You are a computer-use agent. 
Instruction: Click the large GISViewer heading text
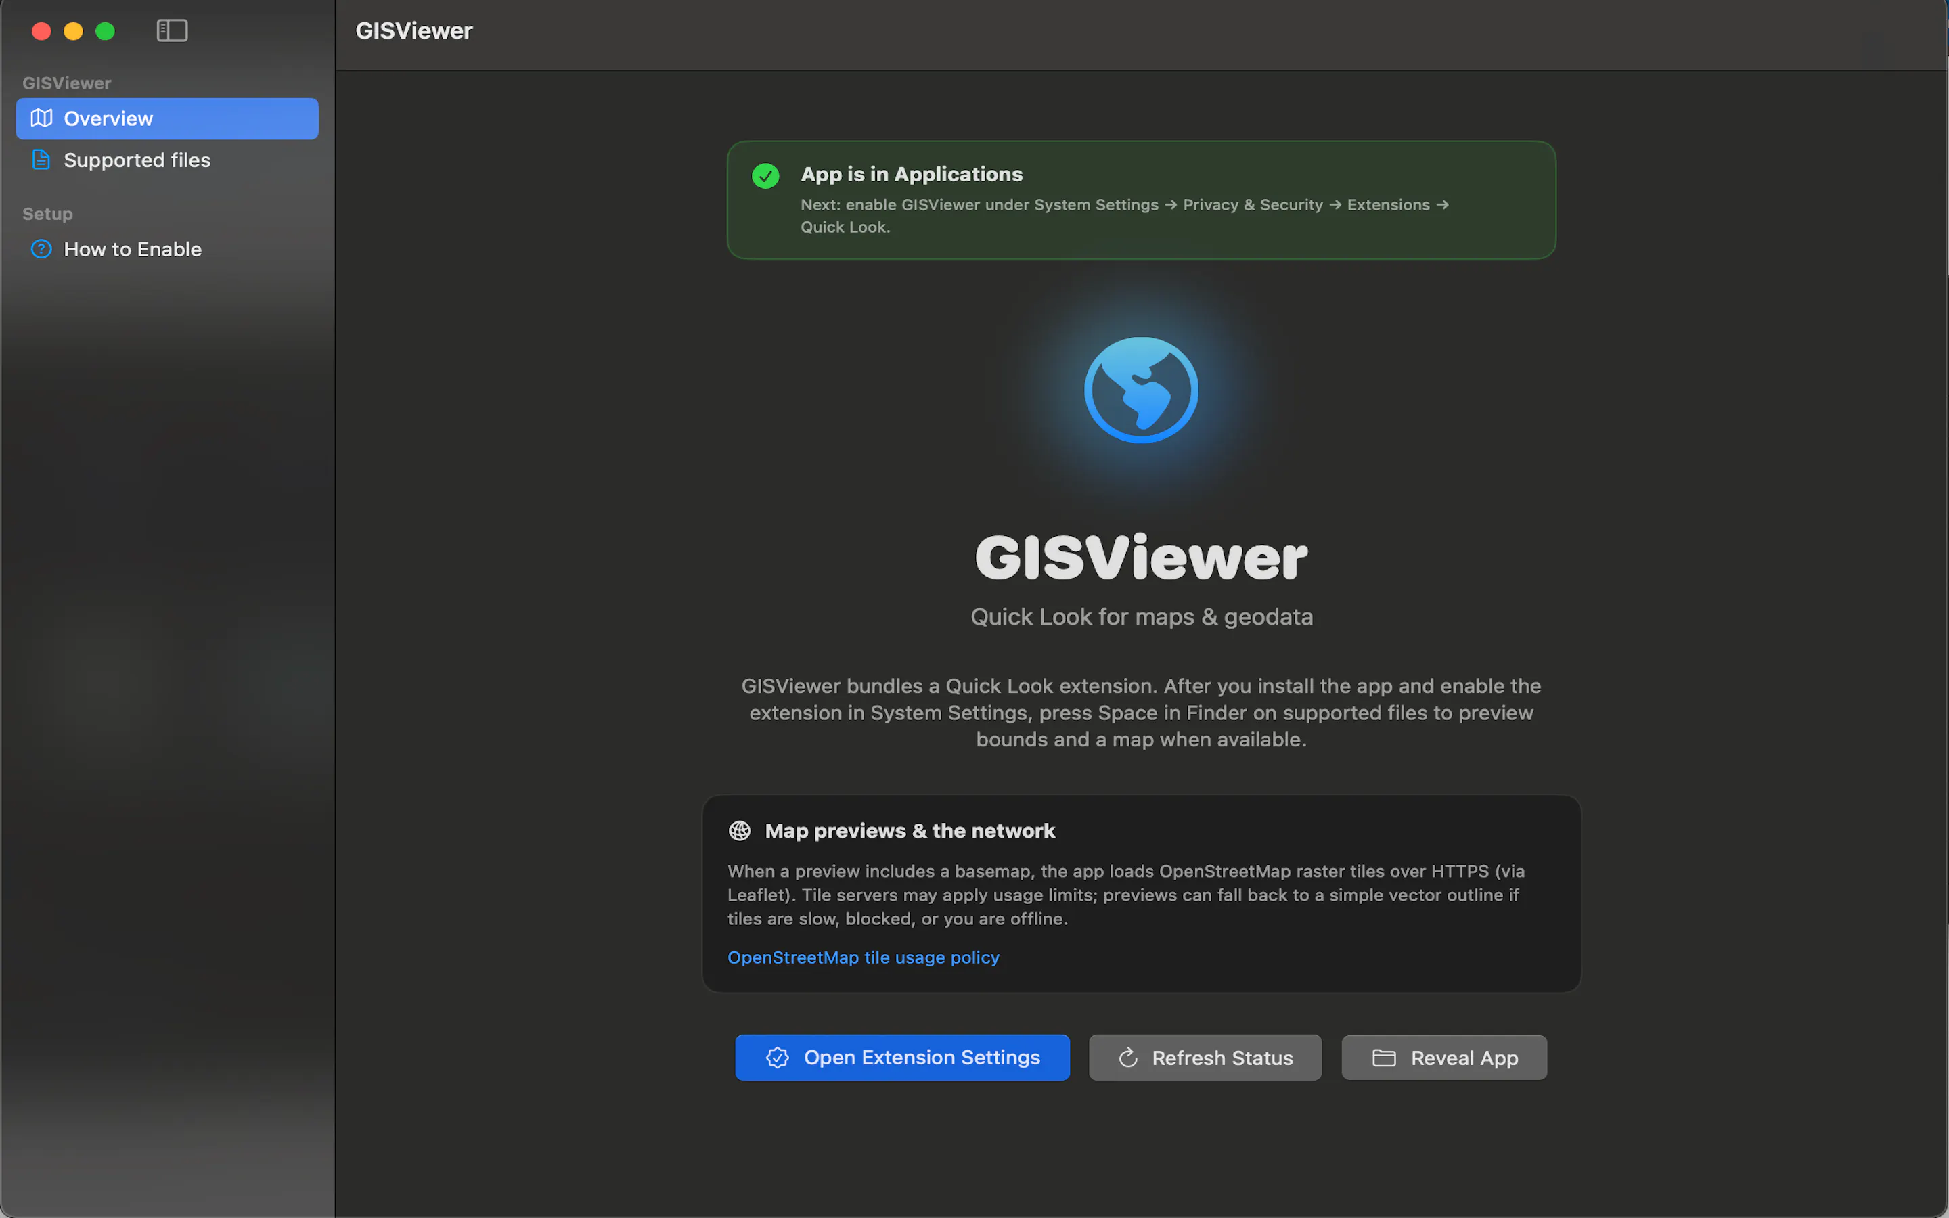(1141, 558)
